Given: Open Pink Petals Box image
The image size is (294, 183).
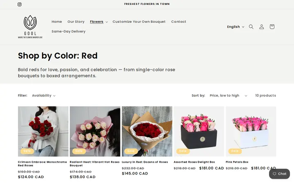Looking at the screenshot, I should (x=251, y=131).
